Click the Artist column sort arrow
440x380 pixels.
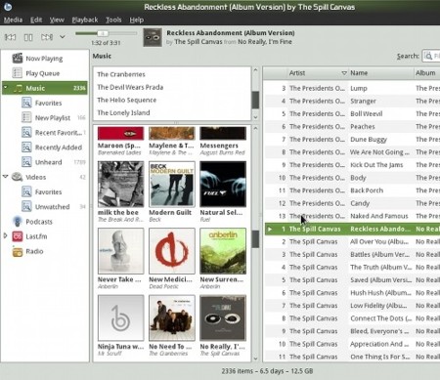[x=344, y=73]
